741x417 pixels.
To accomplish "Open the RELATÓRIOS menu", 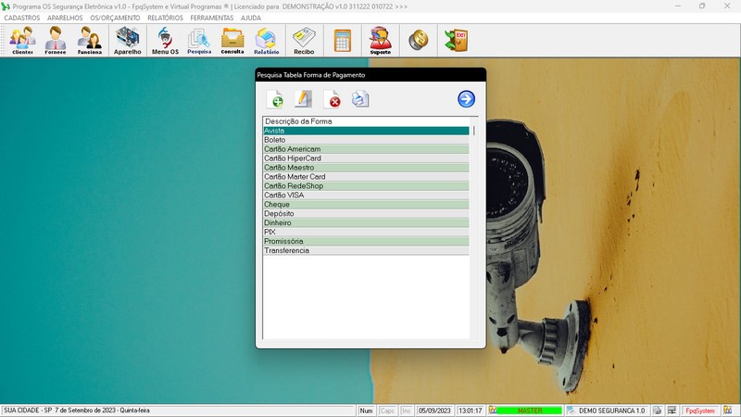I will [x=165, y=18].
